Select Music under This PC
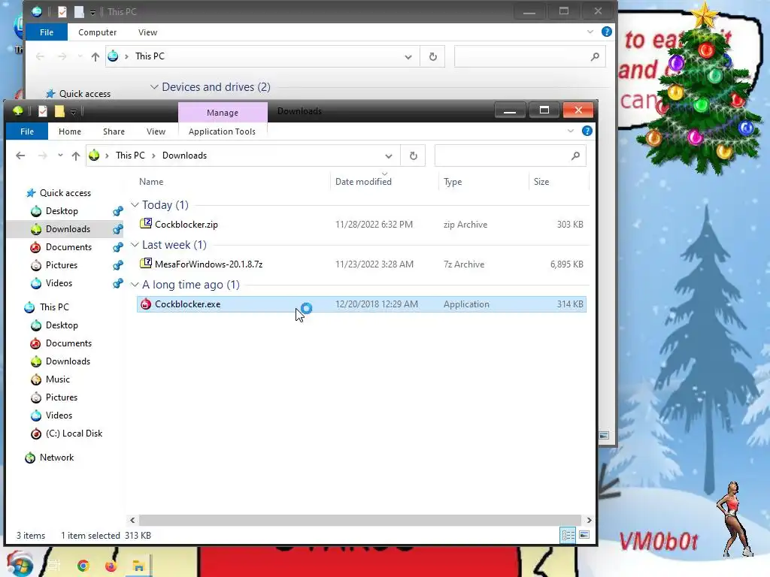This screenshot has height=577, width=770. pyautogui.click(x=57, y=379)
